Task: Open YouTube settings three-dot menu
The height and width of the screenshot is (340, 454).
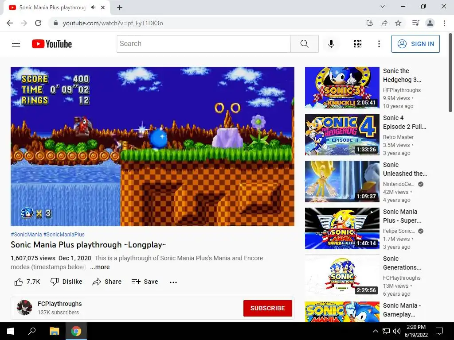Action: click(379, 44)
